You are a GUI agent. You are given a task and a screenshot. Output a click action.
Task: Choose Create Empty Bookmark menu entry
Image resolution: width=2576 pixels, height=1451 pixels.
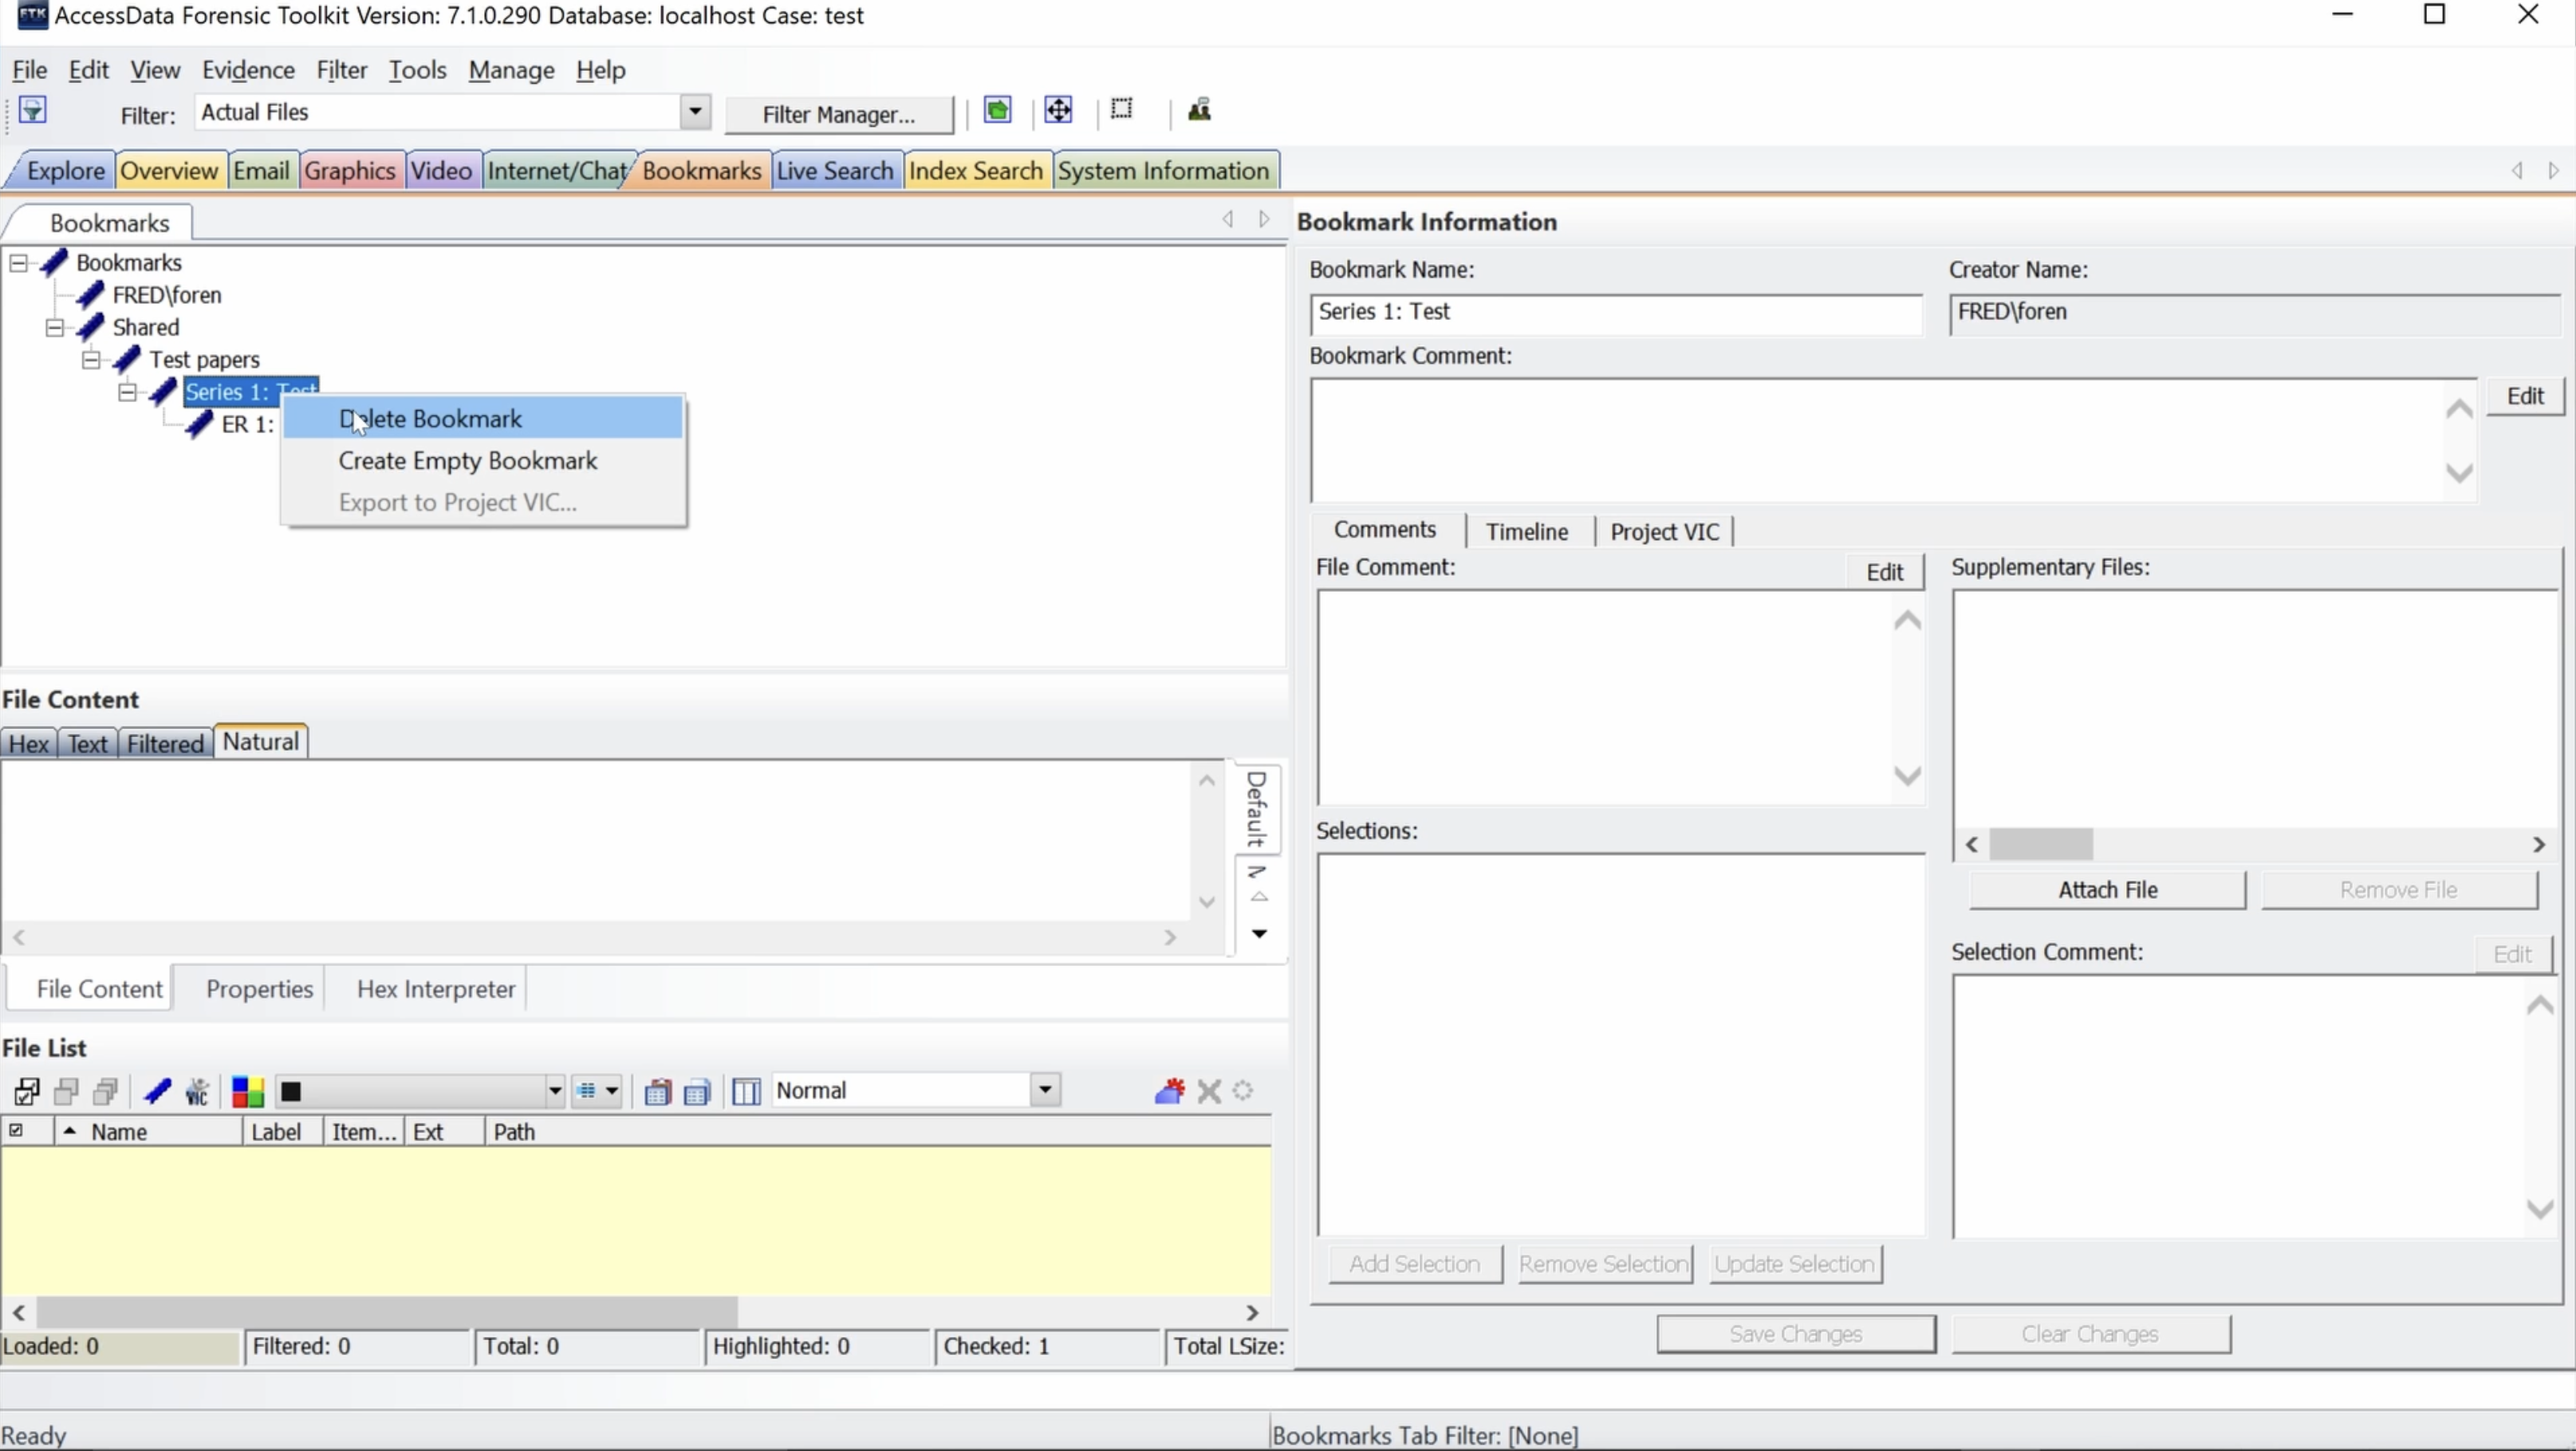point(484,461)
